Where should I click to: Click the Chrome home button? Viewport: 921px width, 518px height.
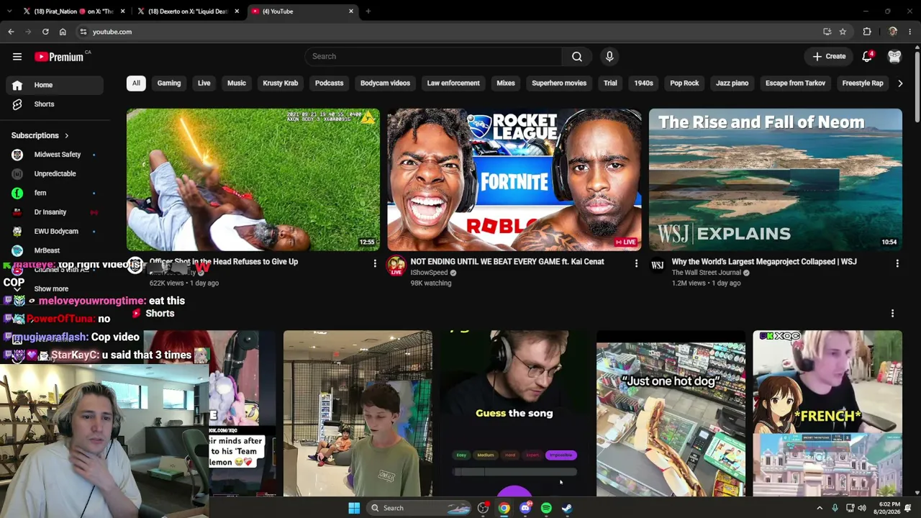click(63, 32)
